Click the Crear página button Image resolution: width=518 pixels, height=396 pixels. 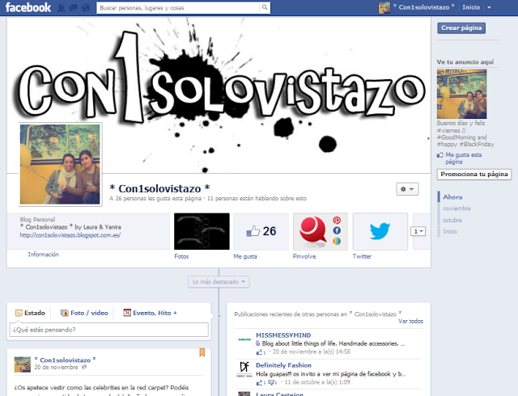click(461, 28)
